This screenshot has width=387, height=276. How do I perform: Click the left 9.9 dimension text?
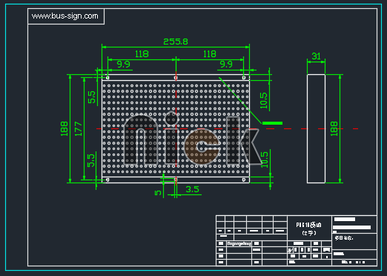(123, 65)
